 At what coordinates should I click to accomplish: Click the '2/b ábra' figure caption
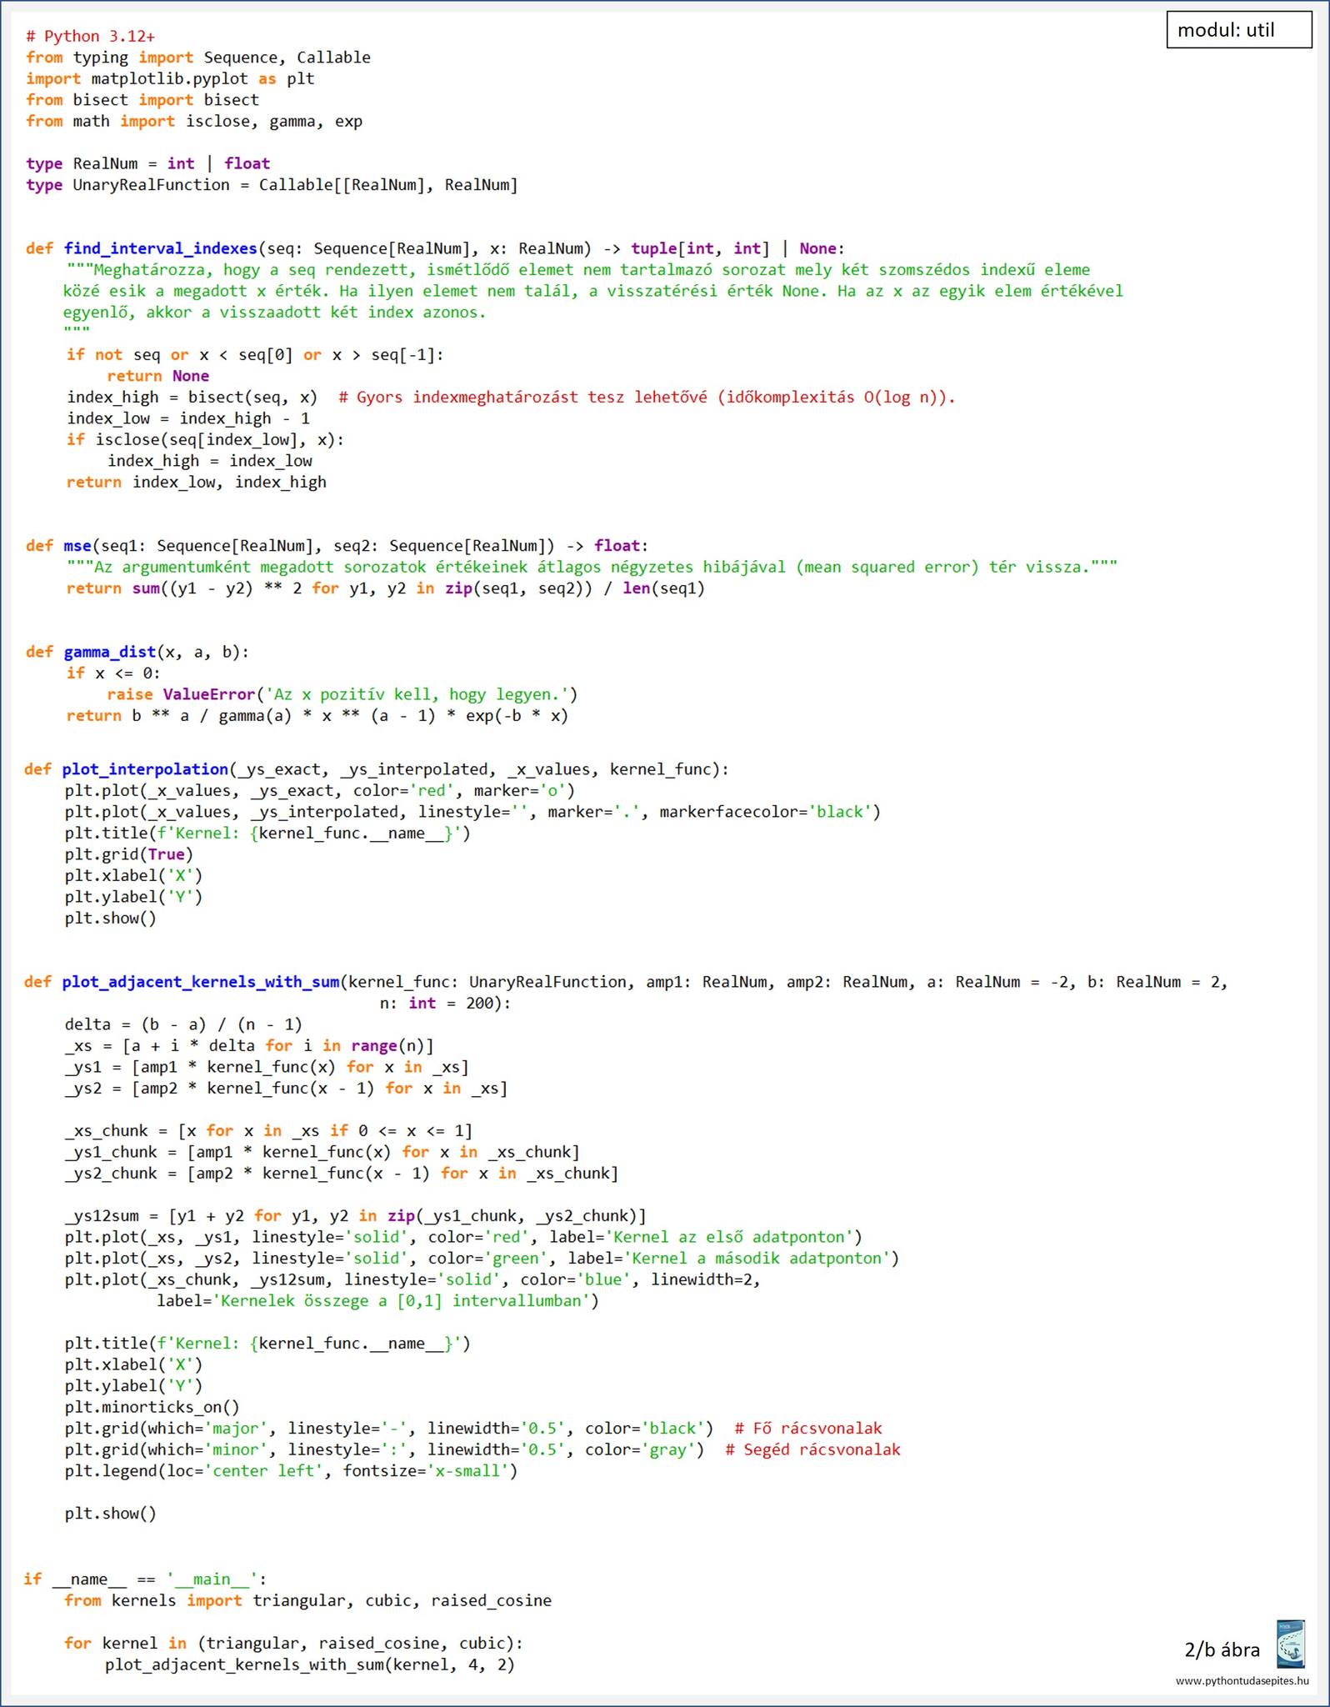pos(1222,1649)
